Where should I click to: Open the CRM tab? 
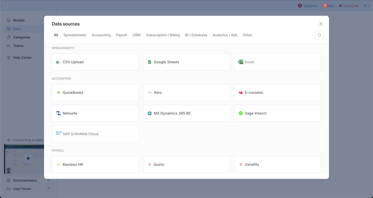click(x=137, y=35)
